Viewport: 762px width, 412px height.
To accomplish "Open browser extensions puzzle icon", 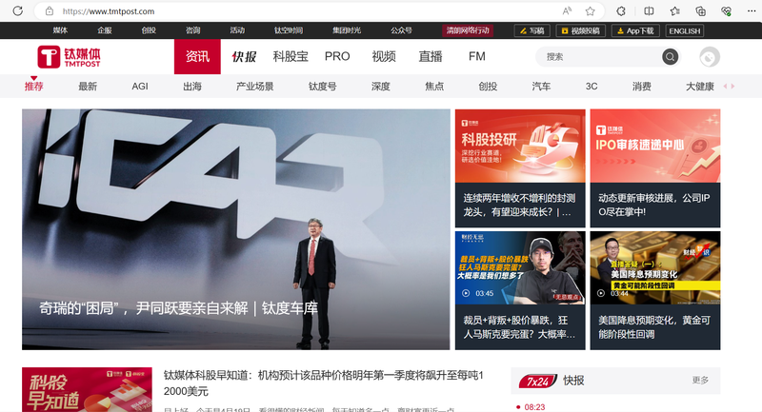I will coord(621,11).
